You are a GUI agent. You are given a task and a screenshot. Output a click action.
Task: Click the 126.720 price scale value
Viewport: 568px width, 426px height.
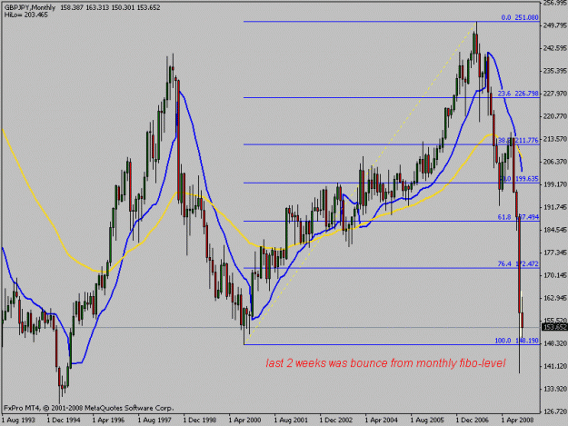pos(554,411)
